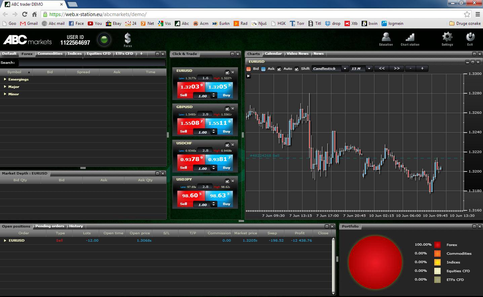Click the Ask color swatch
The height and width of the screenshot is (297, 483).
click(x=264, y=69)
